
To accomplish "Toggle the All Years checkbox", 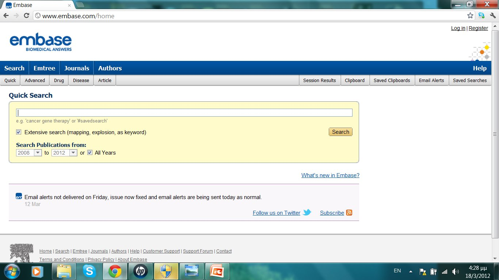I will click(x=90, y=152).
